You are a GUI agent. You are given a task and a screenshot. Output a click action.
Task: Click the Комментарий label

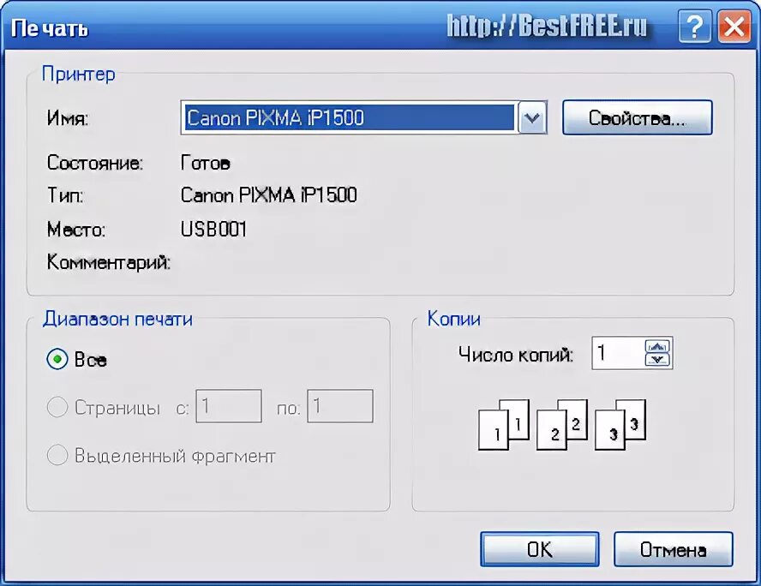[109, 262]
